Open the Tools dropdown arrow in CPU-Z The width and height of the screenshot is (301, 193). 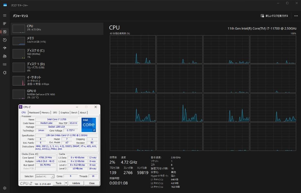click(66, 183)
